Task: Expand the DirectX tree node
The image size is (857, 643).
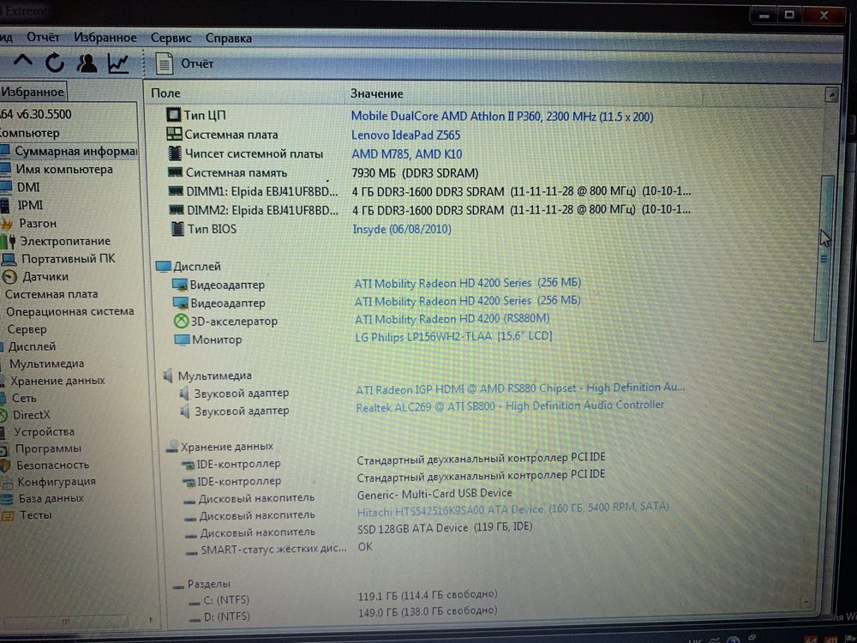Action: 31,415
